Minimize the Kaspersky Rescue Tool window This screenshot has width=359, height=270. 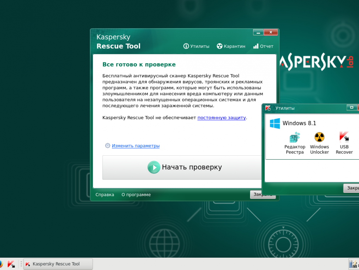pyautogui.click(x=258, y=33)
